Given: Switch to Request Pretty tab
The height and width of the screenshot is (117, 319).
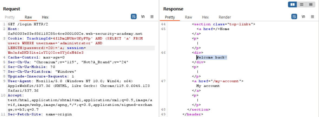Looking at the screenshot, I should click(x=10, y=17).
